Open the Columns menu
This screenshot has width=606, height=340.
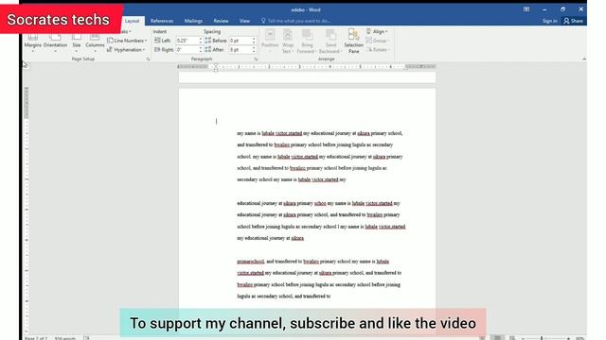pos(95,42)
